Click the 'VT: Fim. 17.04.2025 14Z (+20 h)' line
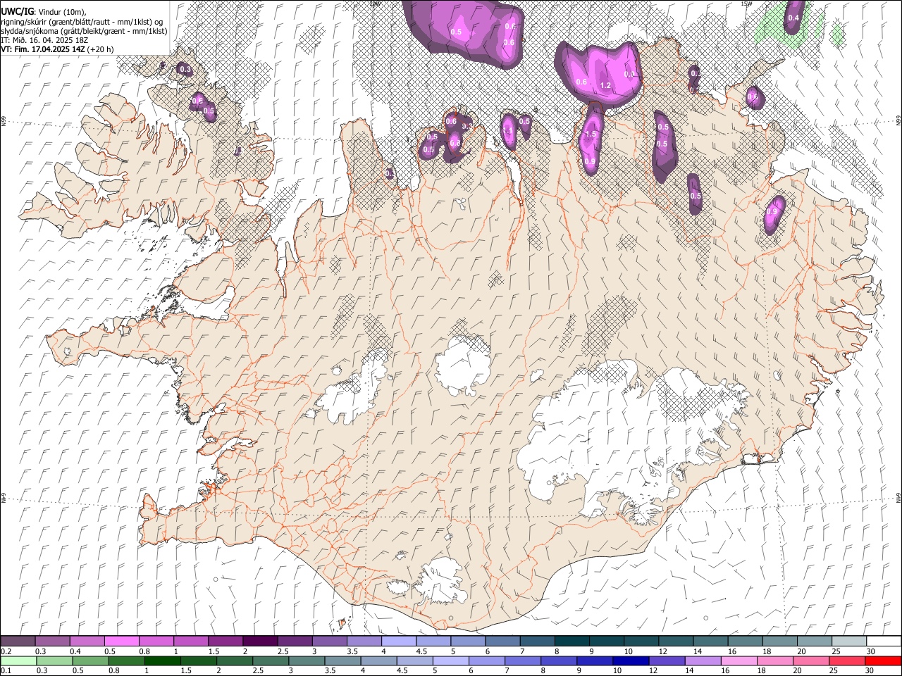 tap(57, 49)
